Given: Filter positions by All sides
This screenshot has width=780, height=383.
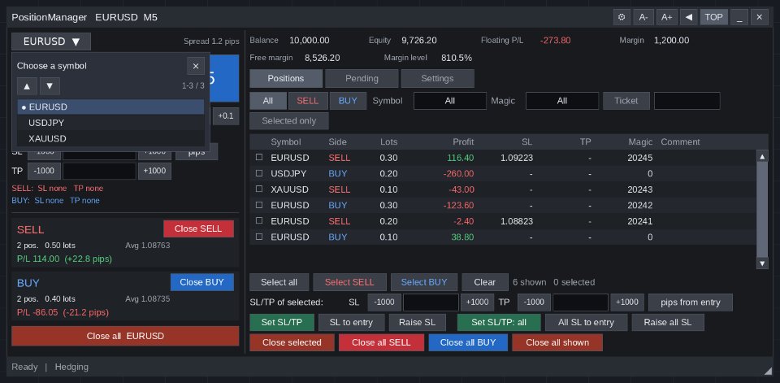Looking at the screenshot, I should [268, 101].
